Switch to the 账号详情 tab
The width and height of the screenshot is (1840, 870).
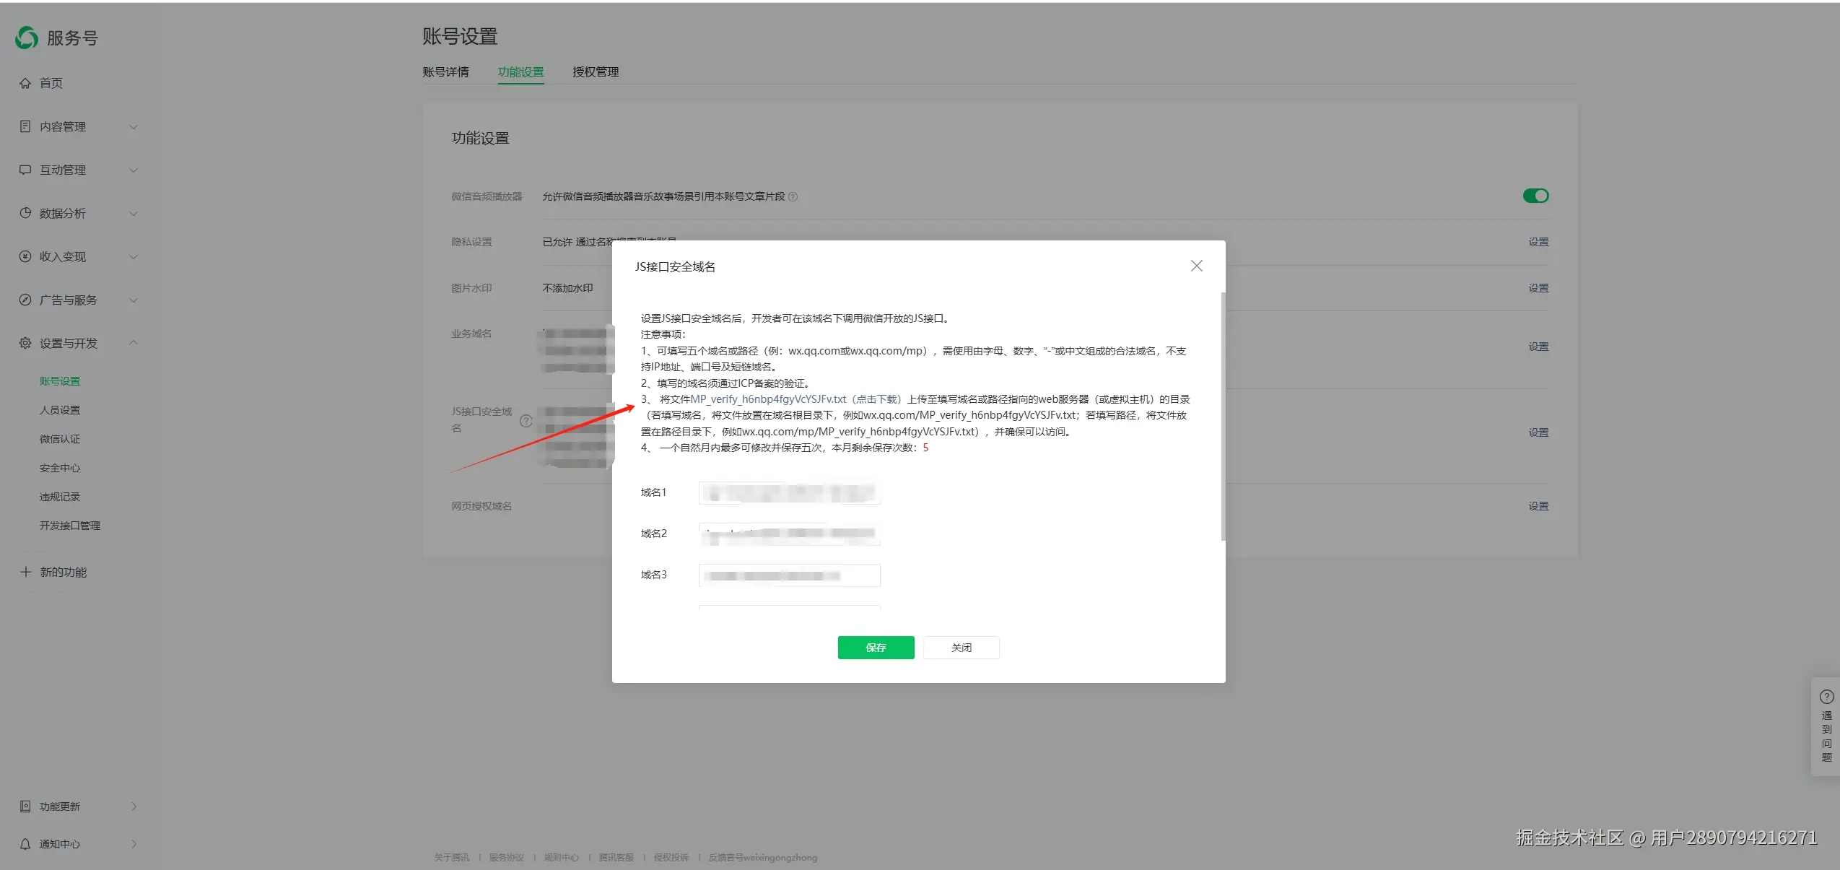(445, 72)
